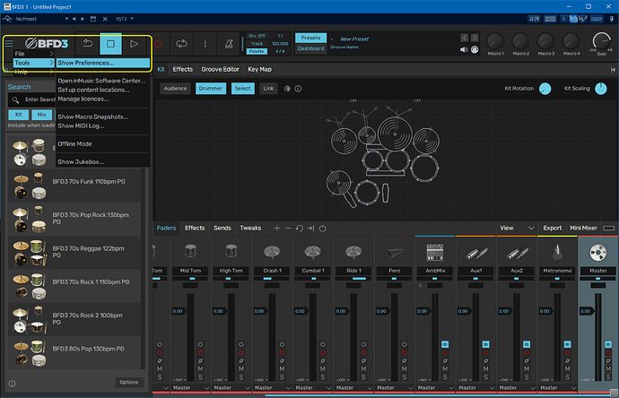Click the info icon in Kit toolbar

pos(299,89)
